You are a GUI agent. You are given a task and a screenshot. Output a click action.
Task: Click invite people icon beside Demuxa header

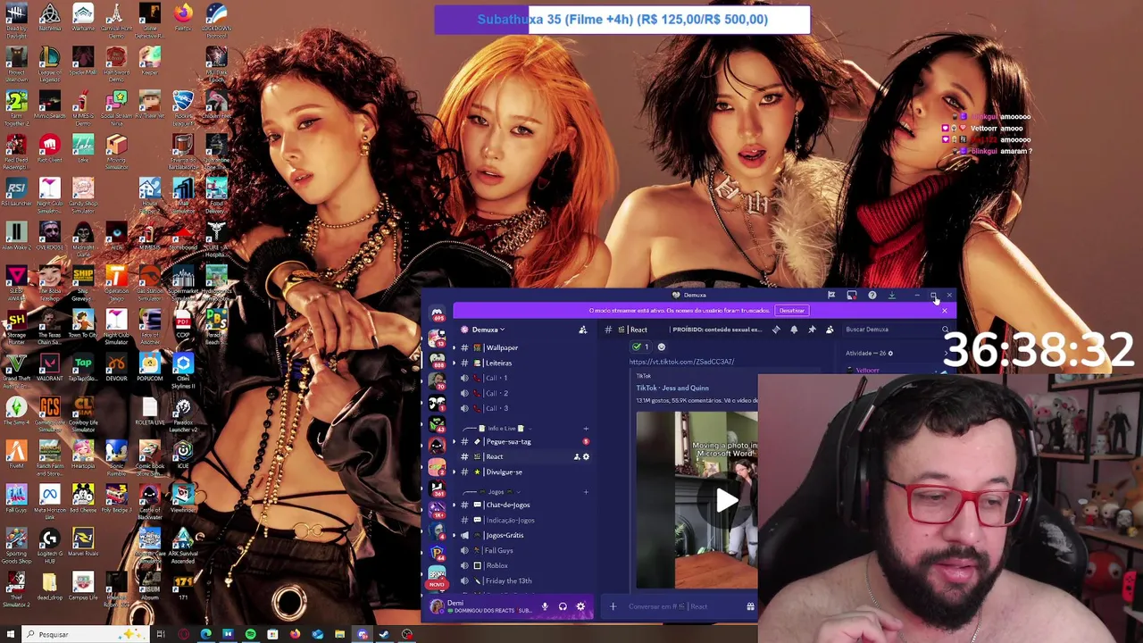[583, 330]
